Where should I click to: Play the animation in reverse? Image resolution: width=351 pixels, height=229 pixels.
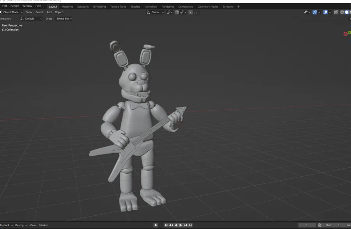176,225
